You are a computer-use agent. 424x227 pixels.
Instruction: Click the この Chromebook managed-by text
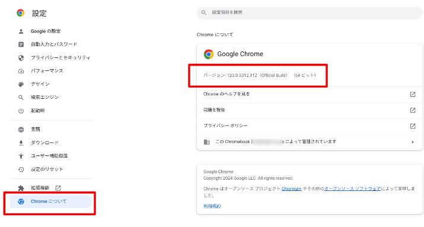point(276,142)
